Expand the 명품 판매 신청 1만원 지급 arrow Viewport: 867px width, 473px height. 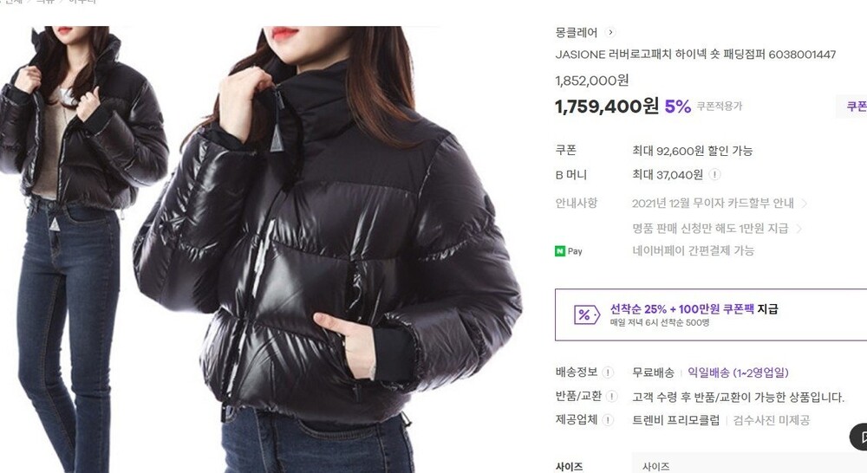(799, 228)
